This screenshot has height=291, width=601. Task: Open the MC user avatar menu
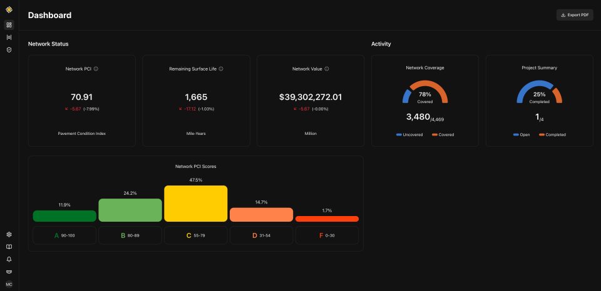tap(9, 284)
